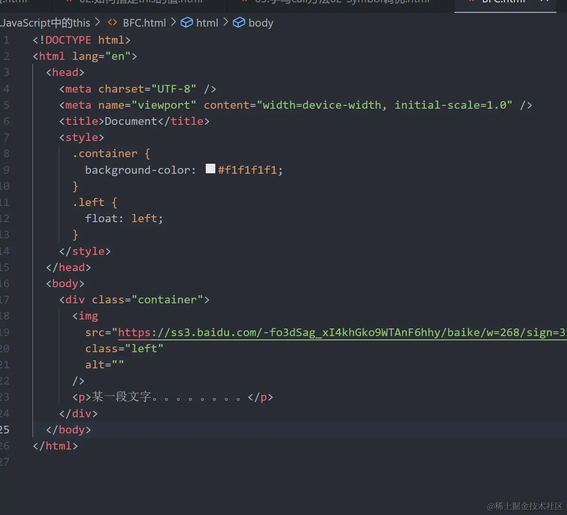Click the '</body>' closing tag
This screenshot has width=567, height=515.
[68, 430]
